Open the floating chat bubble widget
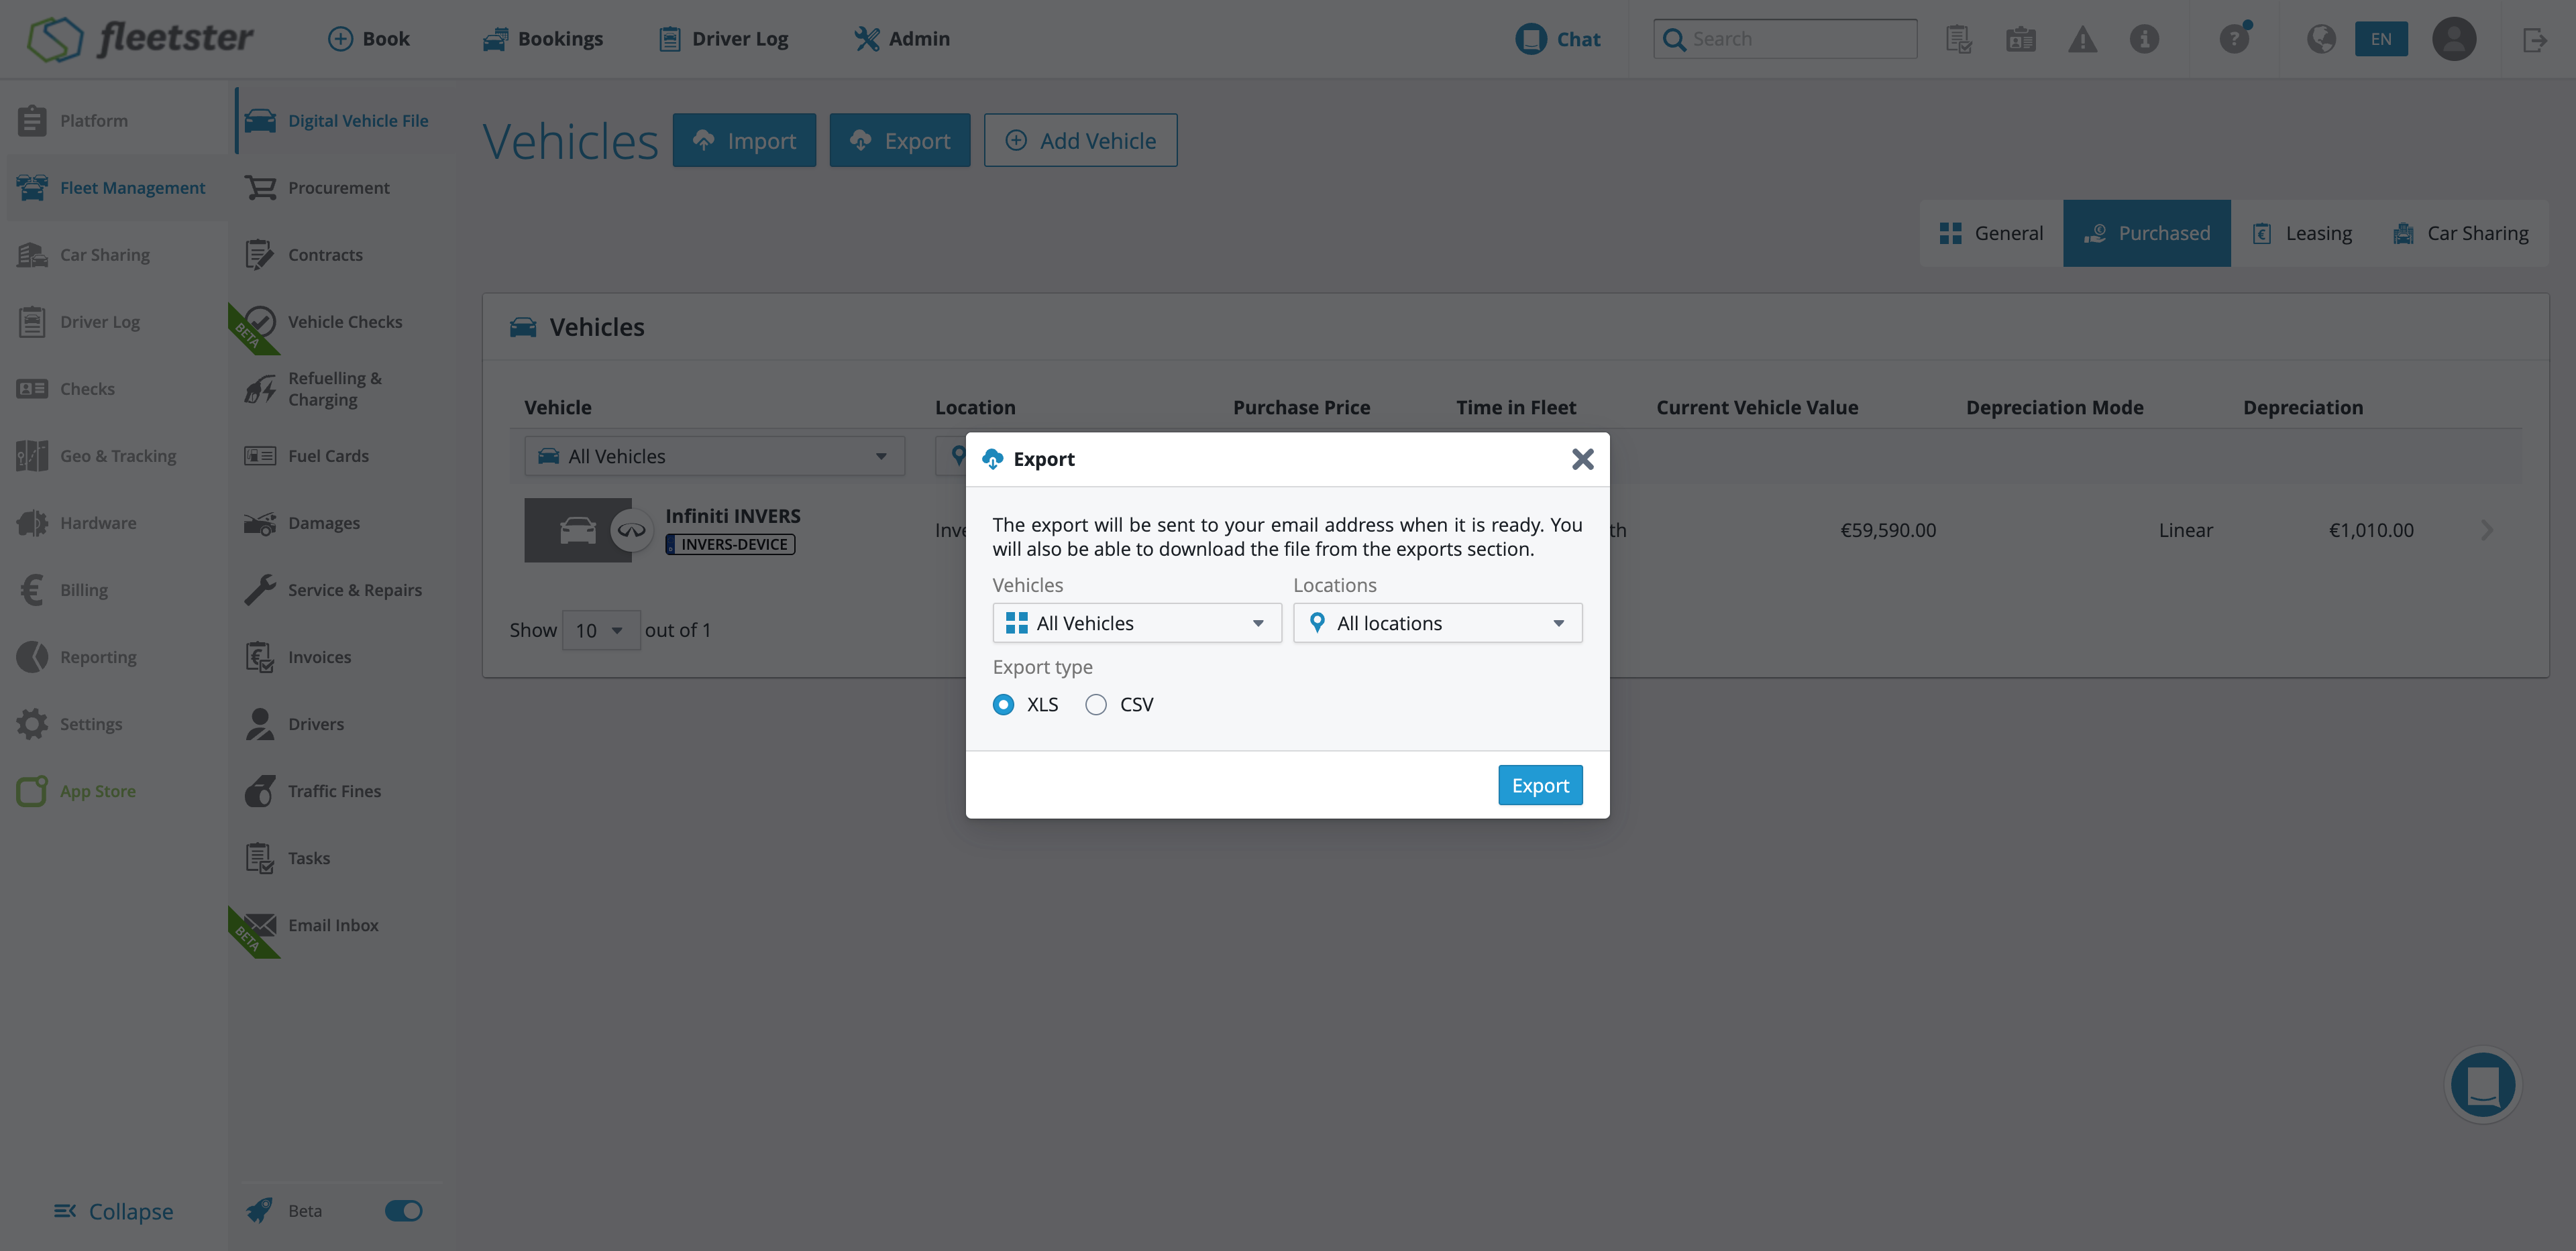The width and height of the screenshot is (2576, 1251). pos(2482,1085)
